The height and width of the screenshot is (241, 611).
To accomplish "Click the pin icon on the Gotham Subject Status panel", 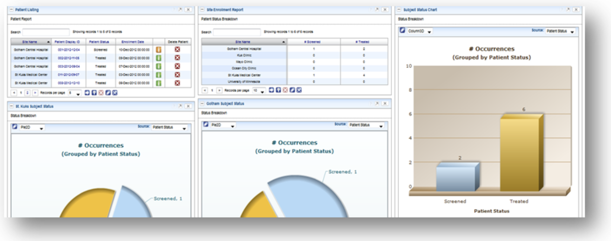I will 377,103.
